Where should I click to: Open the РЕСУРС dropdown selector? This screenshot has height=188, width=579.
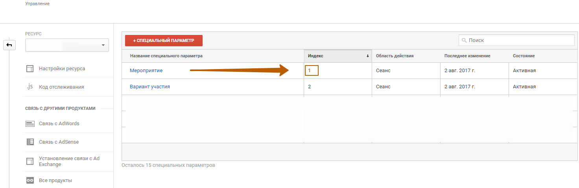pyautogui.click(x=67, y=45)
